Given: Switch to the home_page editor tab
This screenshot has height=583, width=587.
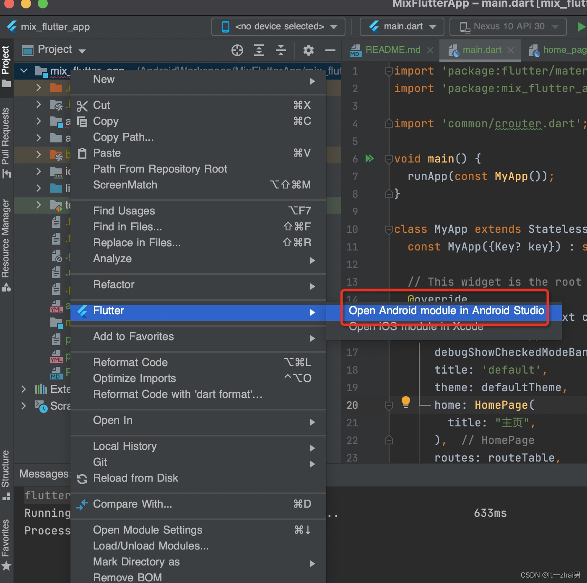Looking at the screenshot, I should click(557, 50).
